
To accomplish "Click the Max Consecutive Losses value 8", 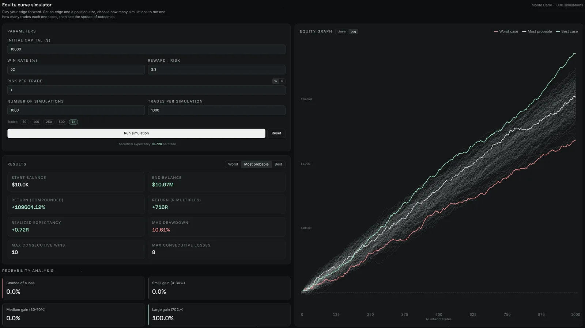I will (154, 252).
